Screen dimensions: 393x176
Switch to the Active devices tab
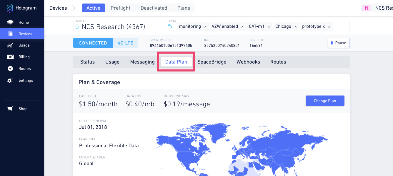(94, 8)
